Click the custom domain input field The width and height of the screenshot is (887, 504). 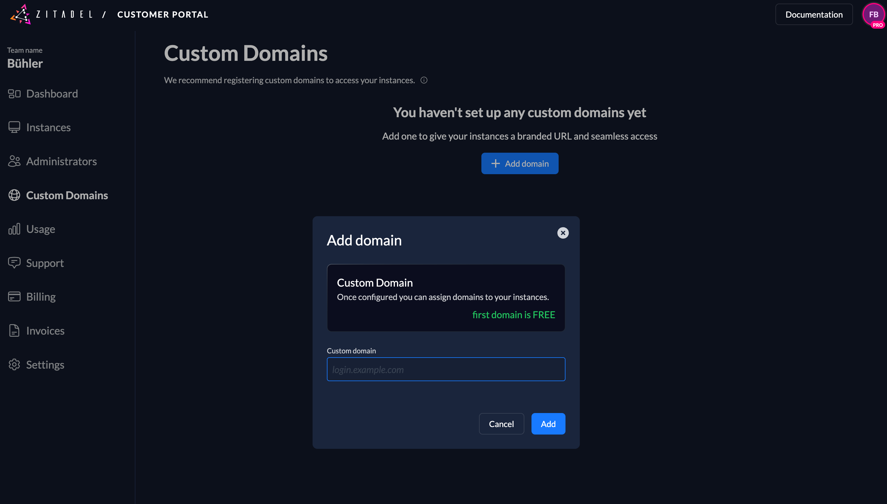click(x=446, y=369)
